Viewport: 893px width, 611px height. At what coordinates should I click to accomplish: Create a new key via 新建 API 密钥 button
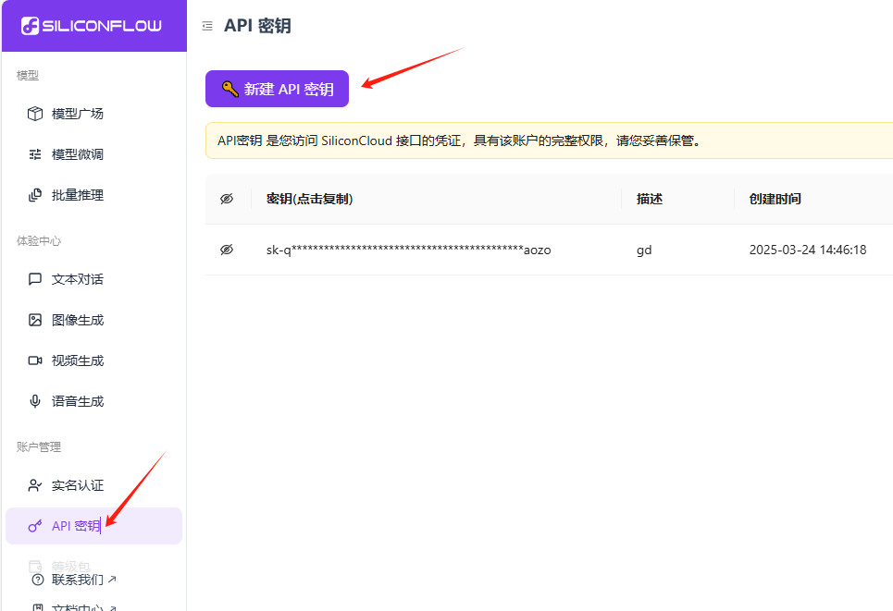[x=277, y=89]
